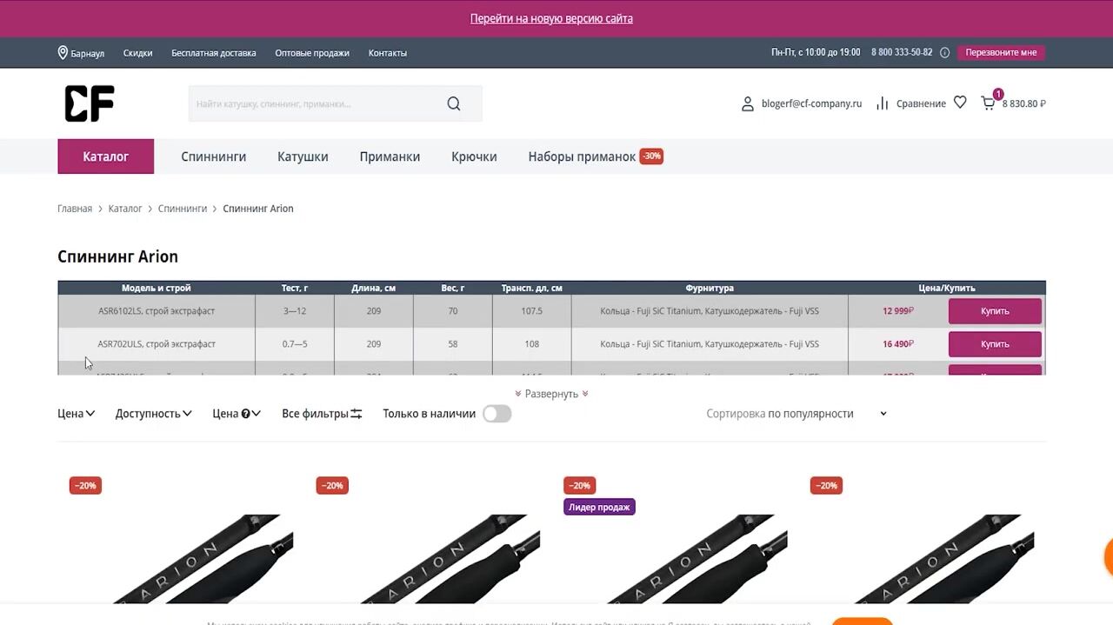Open the Каталог menu

tap(106, 156)
